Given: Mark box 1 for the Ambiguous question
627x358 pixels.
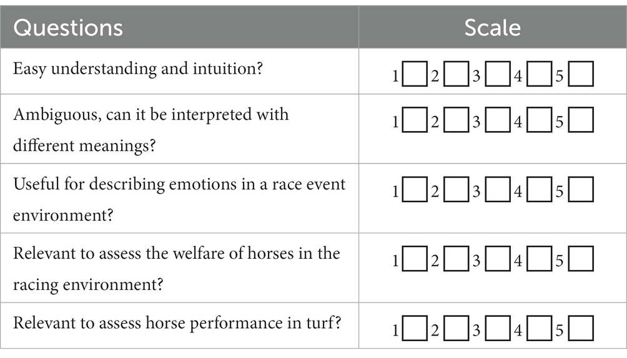Looking at the screenshot, I should [x=415, y=120].
